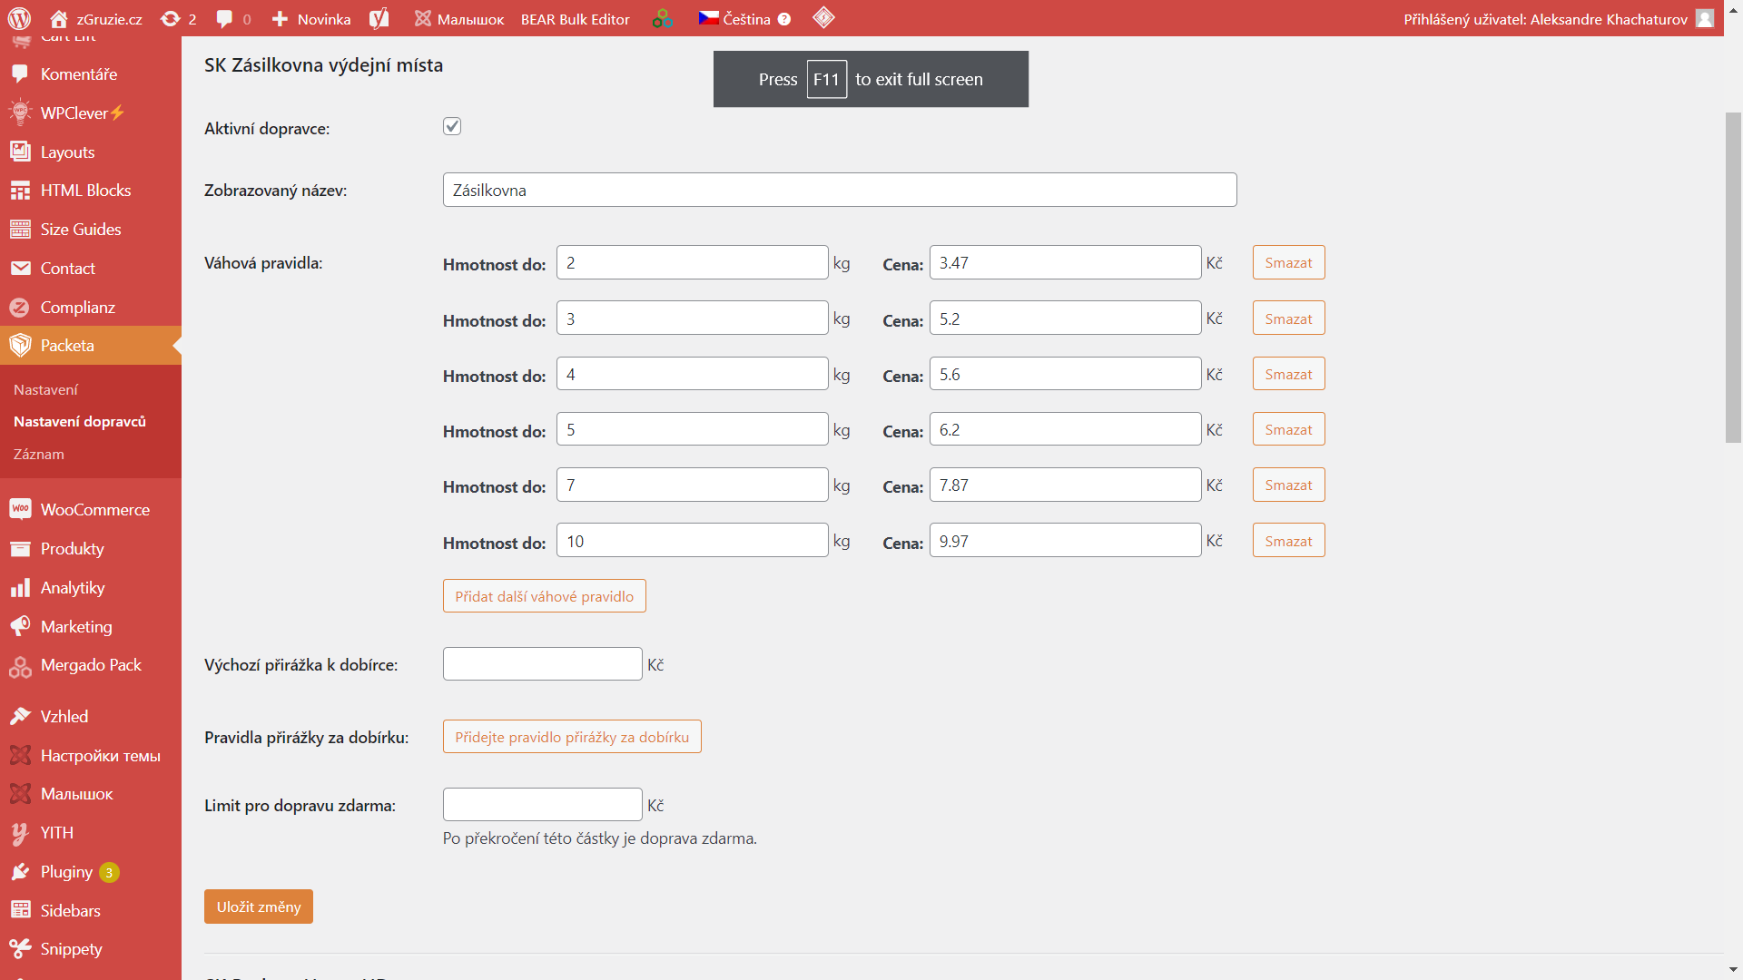The image size is (1743, 980).
Task: Open Přihlášený uživatel Aleksandre Khachaturov account
Action: point(1559,19)
